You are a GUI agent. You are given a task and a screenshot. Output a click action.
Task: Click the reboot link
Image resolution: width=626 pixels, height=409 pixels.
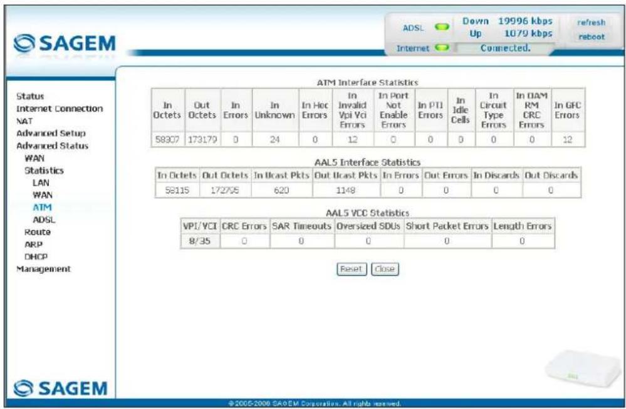click(x=592, y=37)
